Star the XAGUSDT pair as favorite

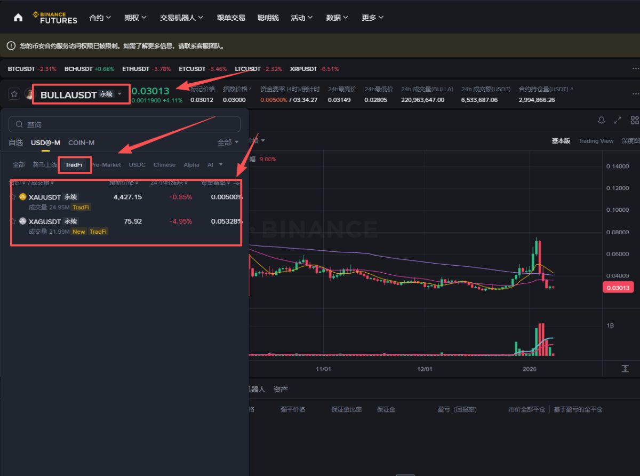(13, 221)
